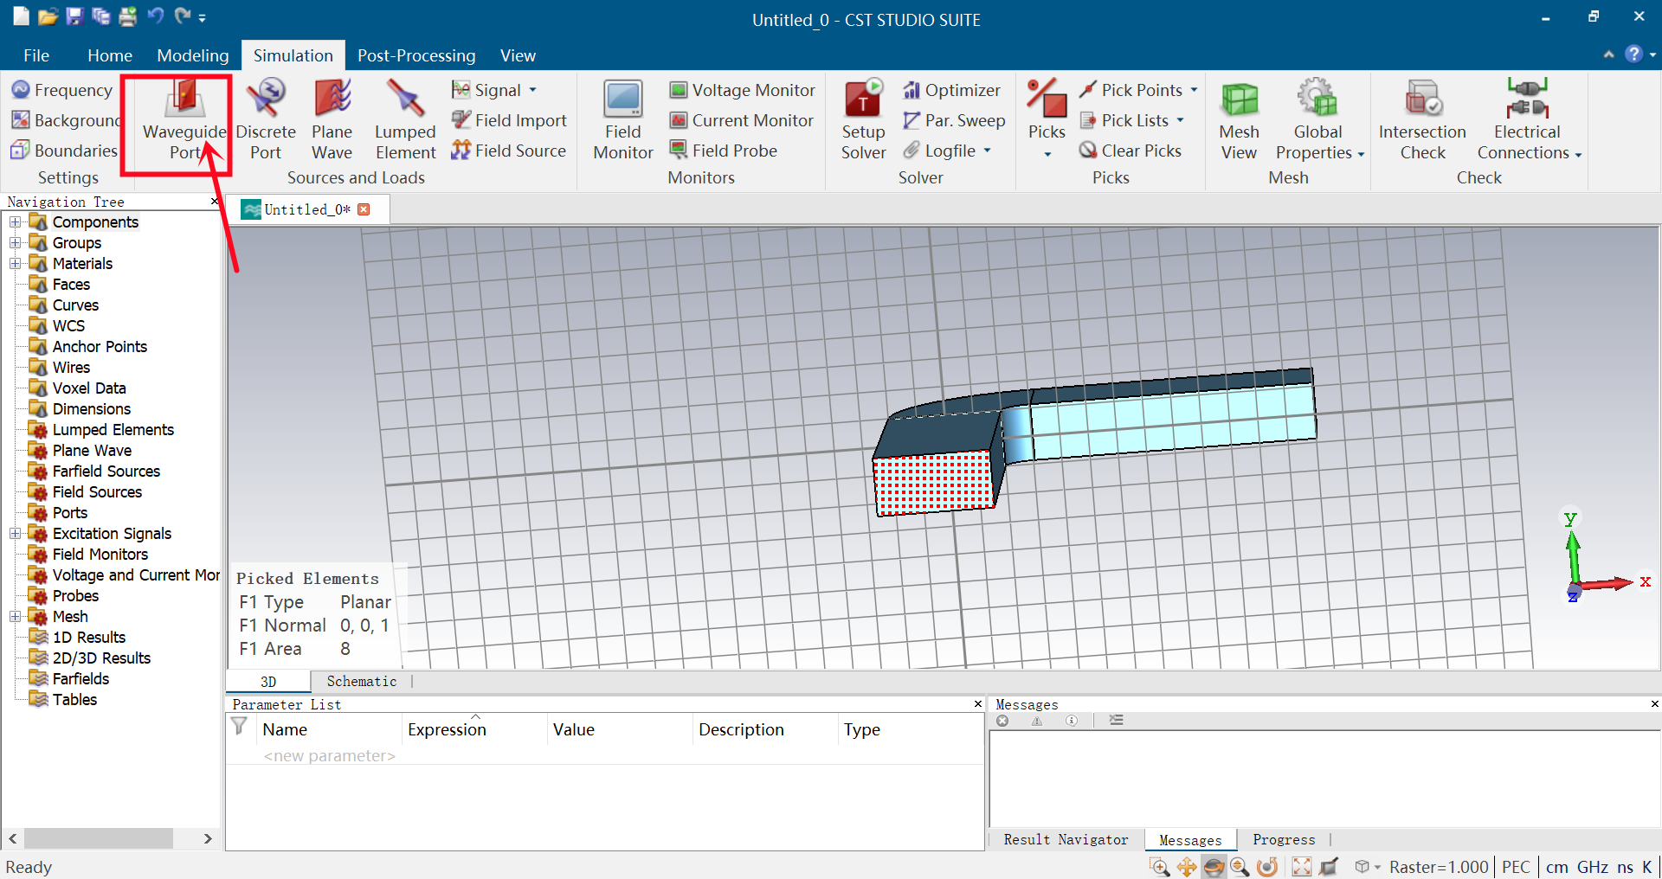The width and height of the screenshot is (1662, 879).
Task: Toggle rotate-in-plane view mode
Action: 1267,867
